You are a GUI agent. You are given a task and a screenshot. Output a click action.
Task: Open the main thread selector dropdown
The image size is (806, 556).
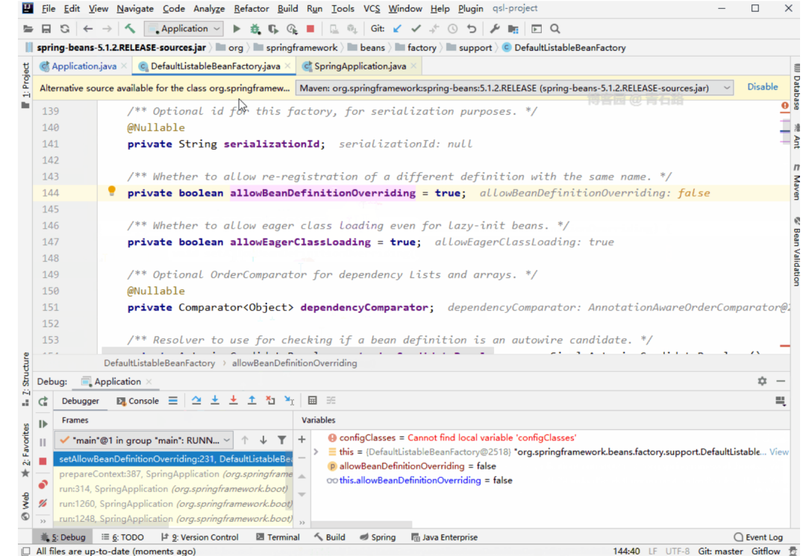[x=143, y=440]
